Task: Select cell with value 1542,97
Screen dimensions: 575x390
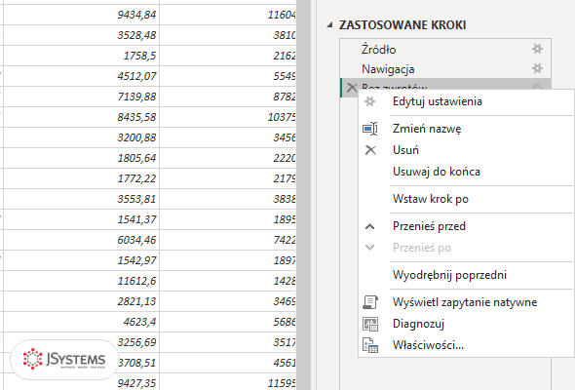Action: coord(82,261)
